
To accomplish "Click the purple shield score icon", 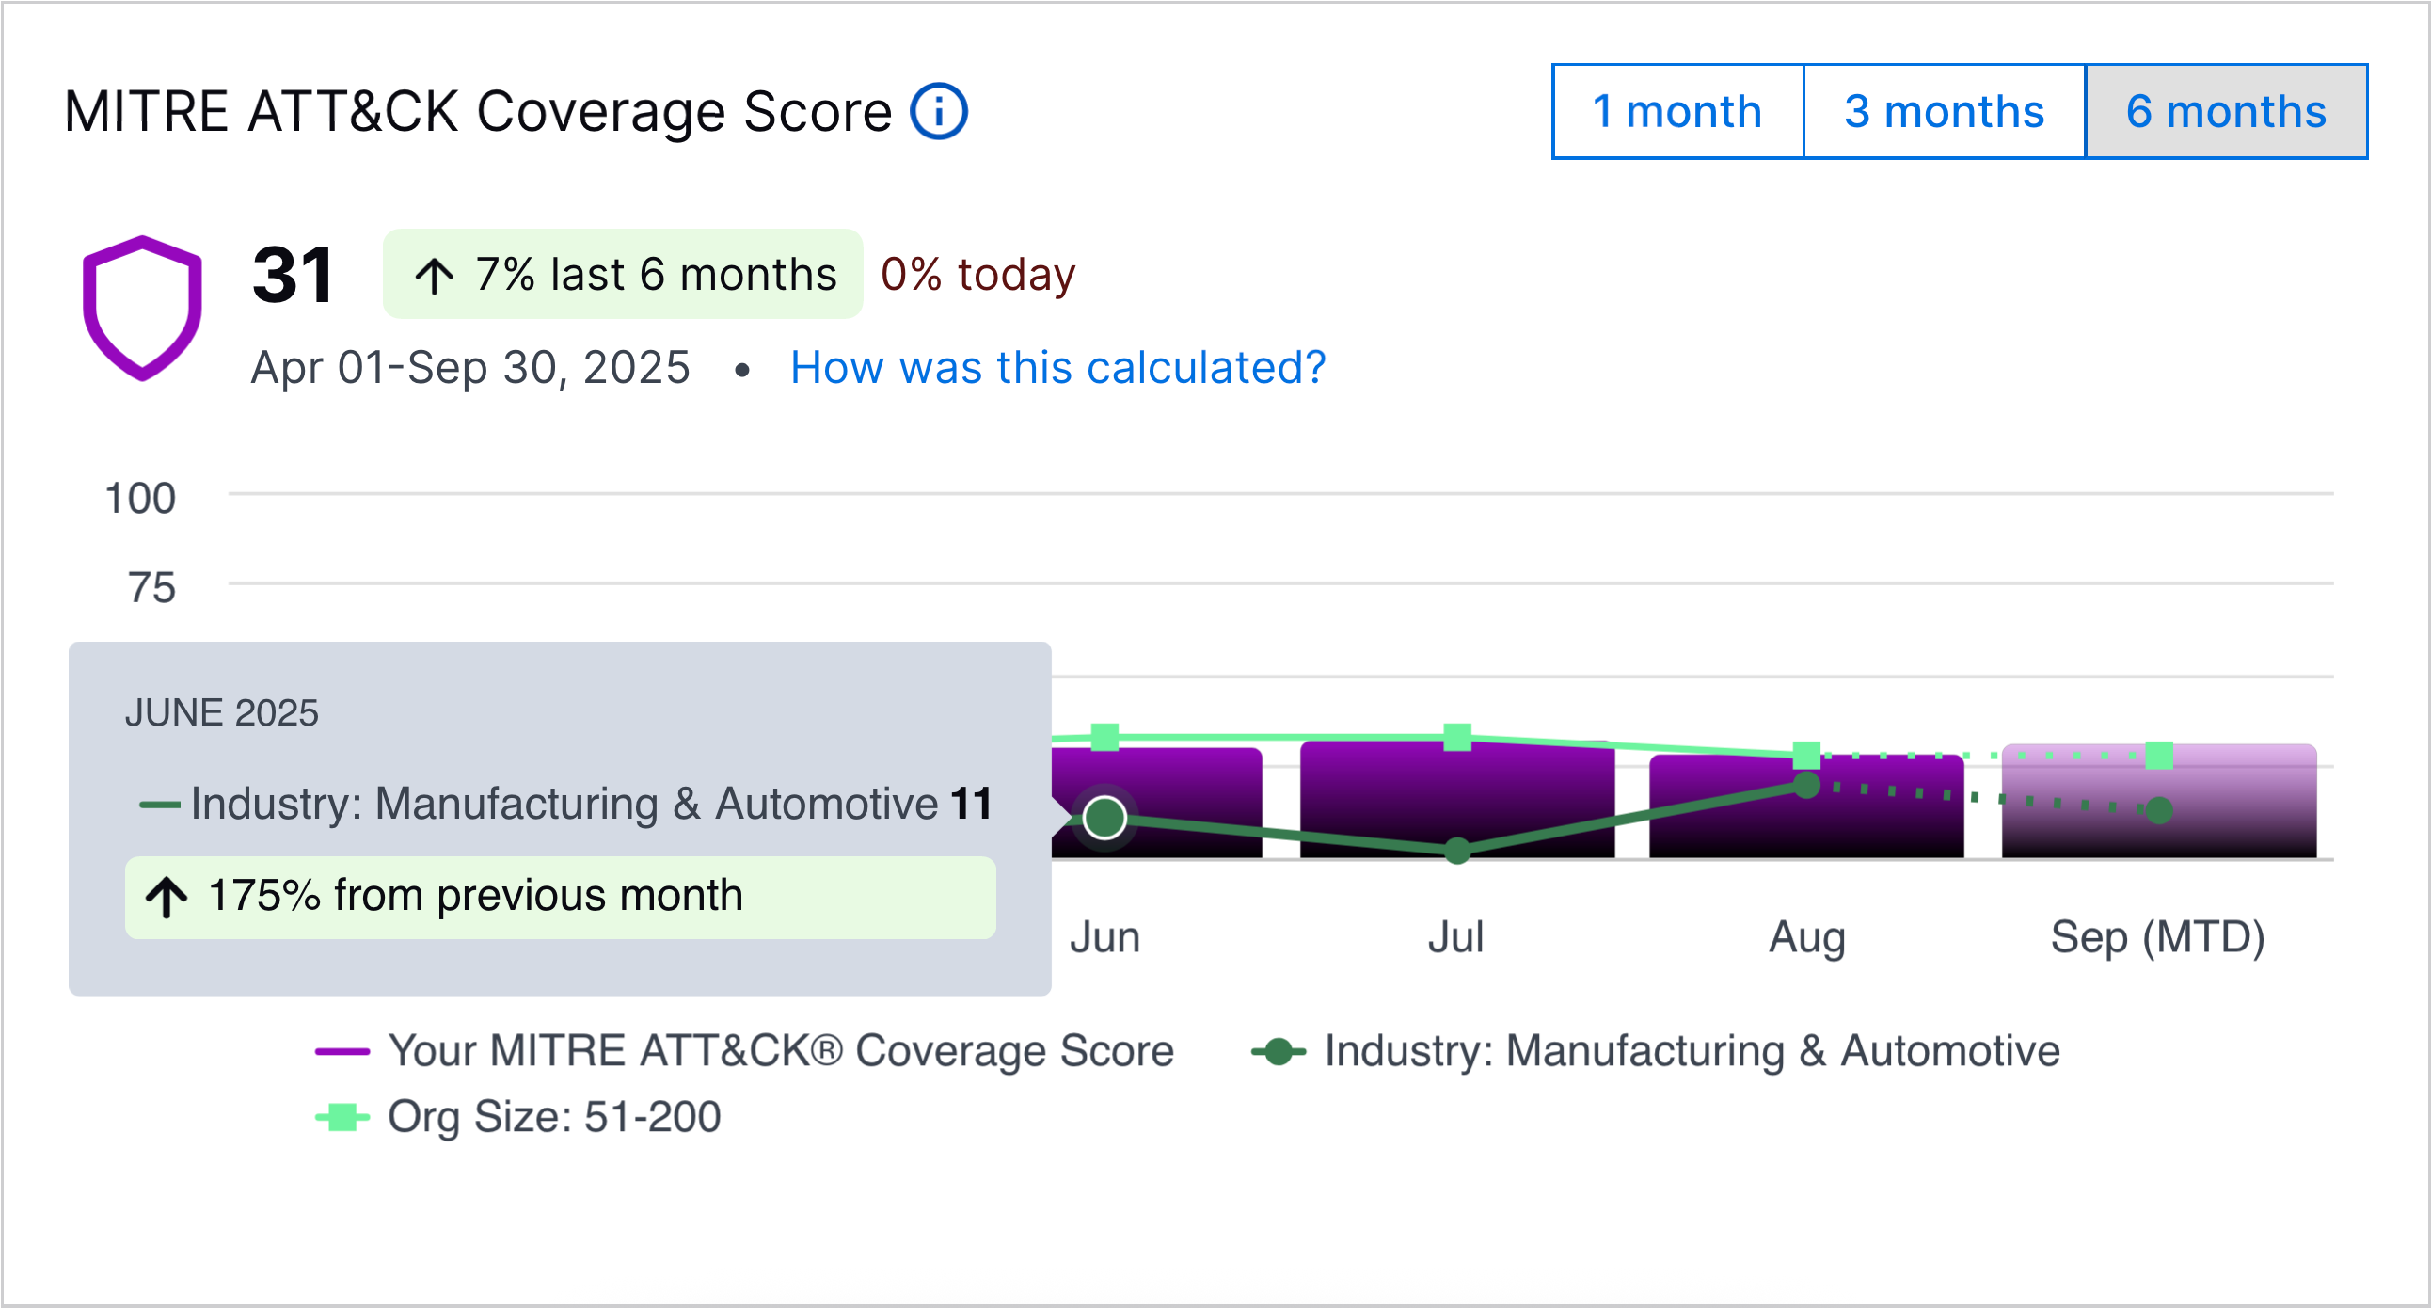I will (x=142, y=308).
